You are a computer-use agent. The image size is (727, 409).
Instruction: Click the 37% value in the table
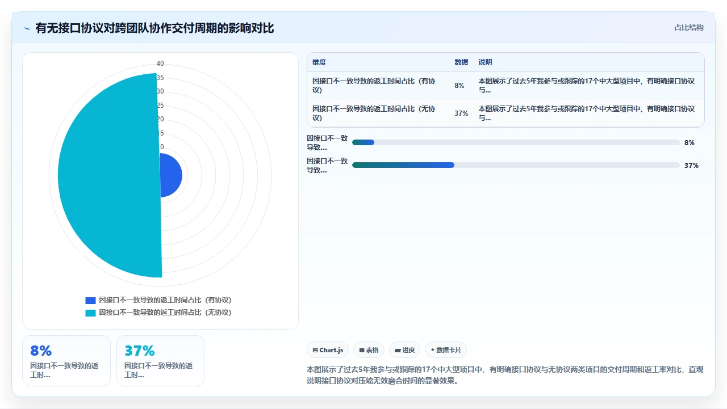pyautogui.click(x=461, y=113)
